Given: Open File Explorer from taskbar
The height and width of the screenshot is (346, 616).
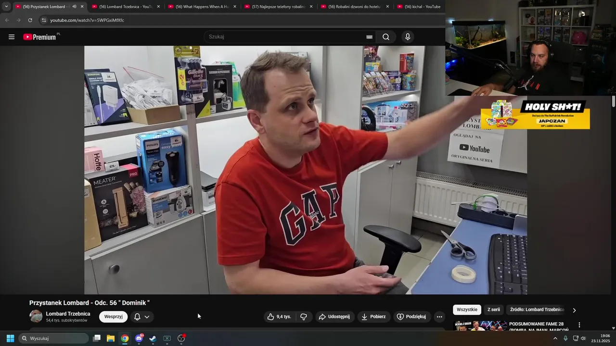Looking at the screenshot, I should [x=111, y=338].
